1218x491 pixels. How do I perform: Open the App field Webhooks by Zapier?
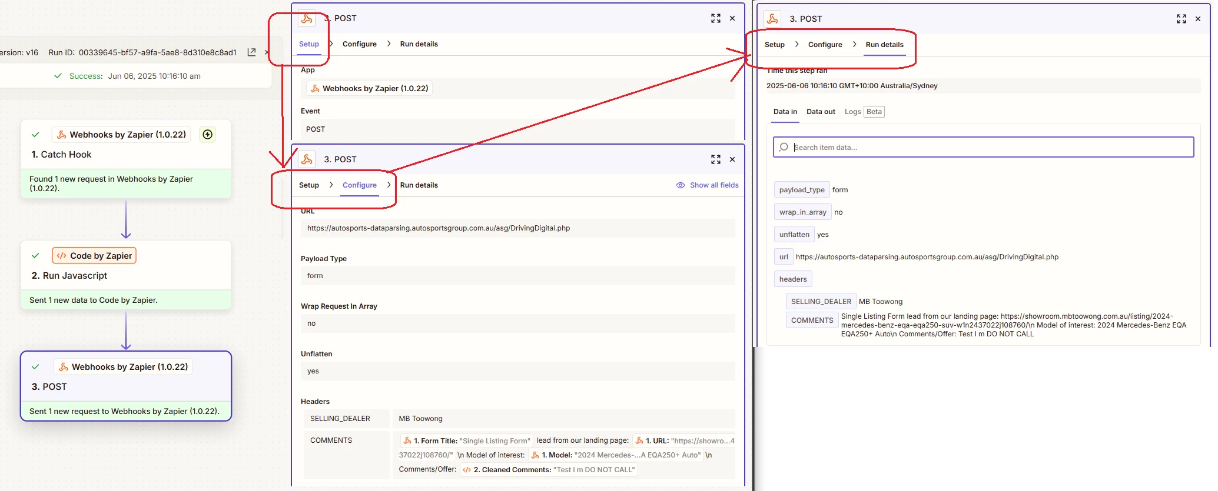(518, 89)
